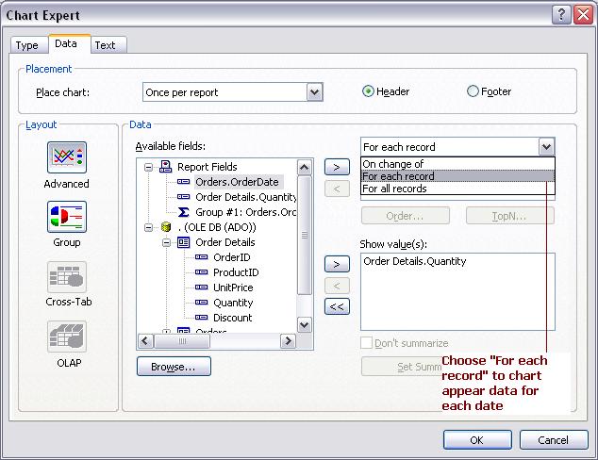Click the OLAP layout icon
This screenshot has width=598, height=460.
point(67,337)
